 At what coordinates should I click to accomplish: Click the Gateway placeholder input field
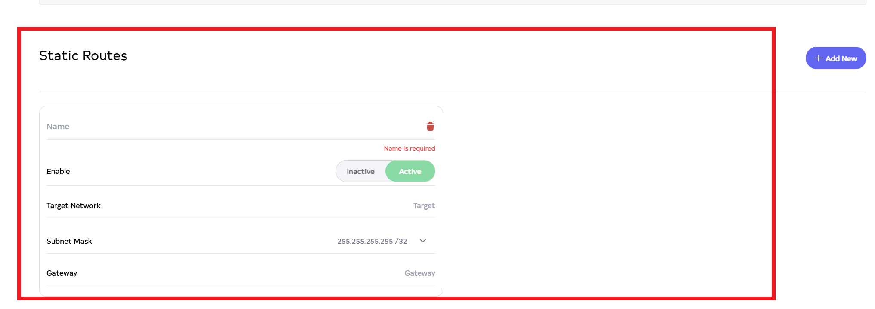click(419, 273)
